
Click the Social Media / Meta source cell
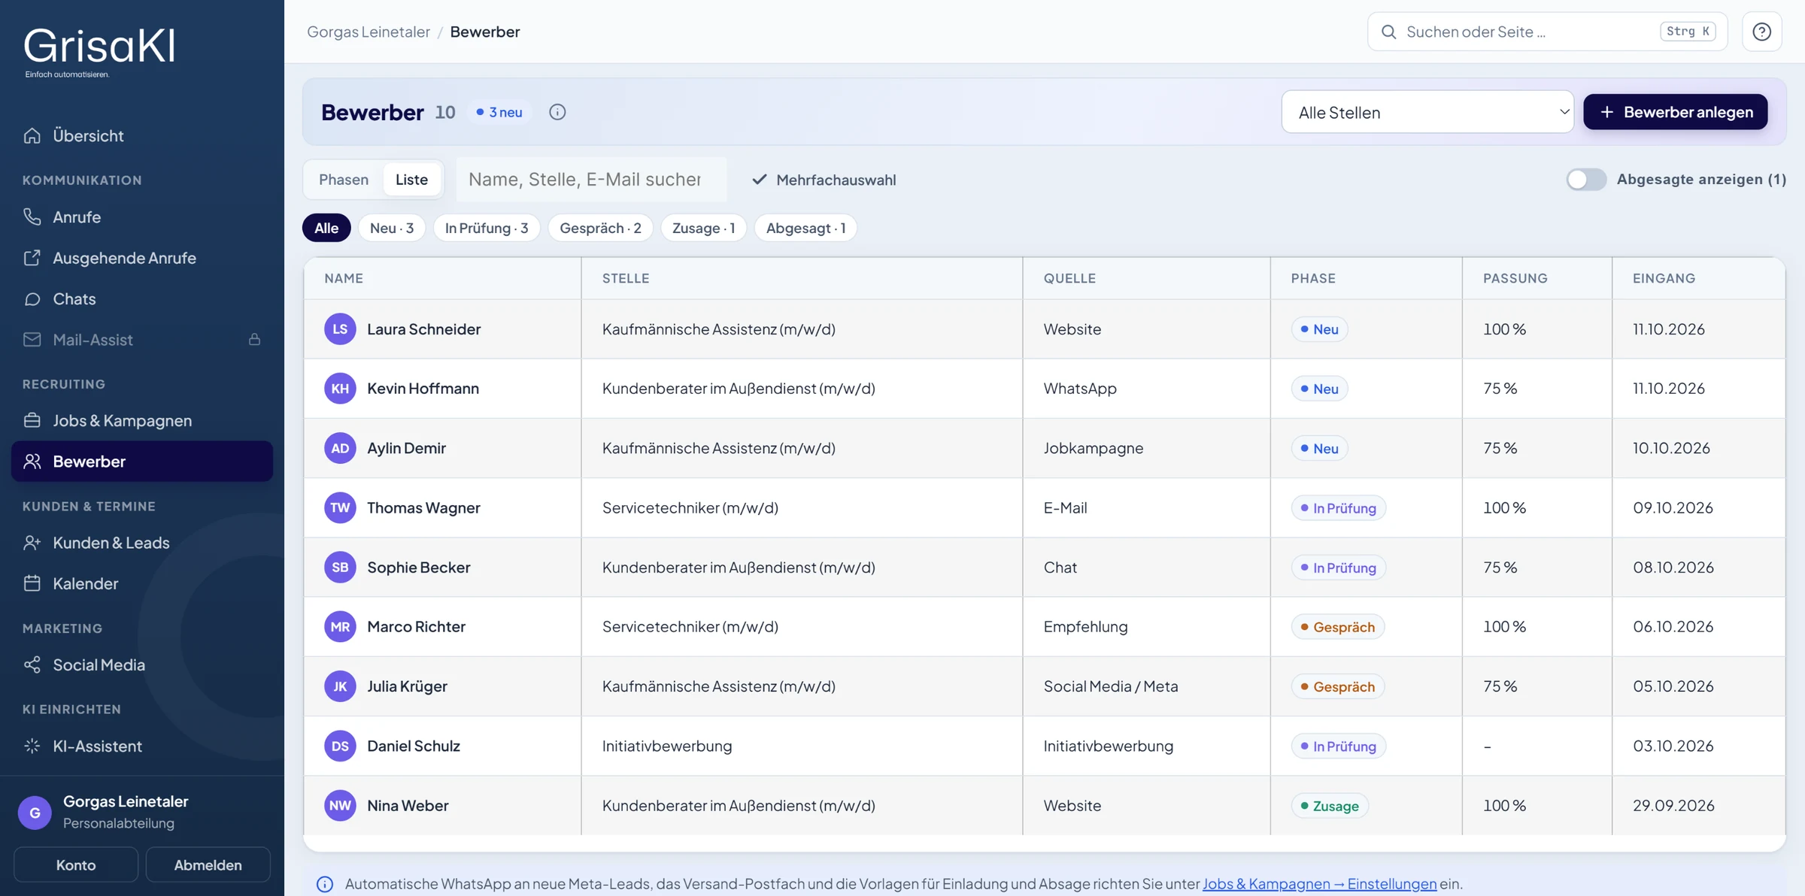pyautogui.click(x=1146, y=686)
